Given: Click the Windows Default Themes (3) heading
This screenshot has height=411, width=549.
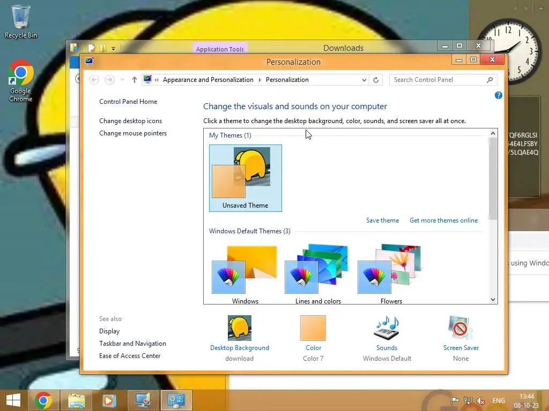Looking at the screenshot, I should click(x=250, y=231).
